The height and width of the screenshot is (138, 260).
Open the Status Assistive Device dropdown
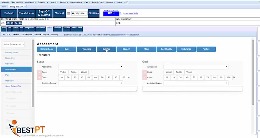point(90,83)
